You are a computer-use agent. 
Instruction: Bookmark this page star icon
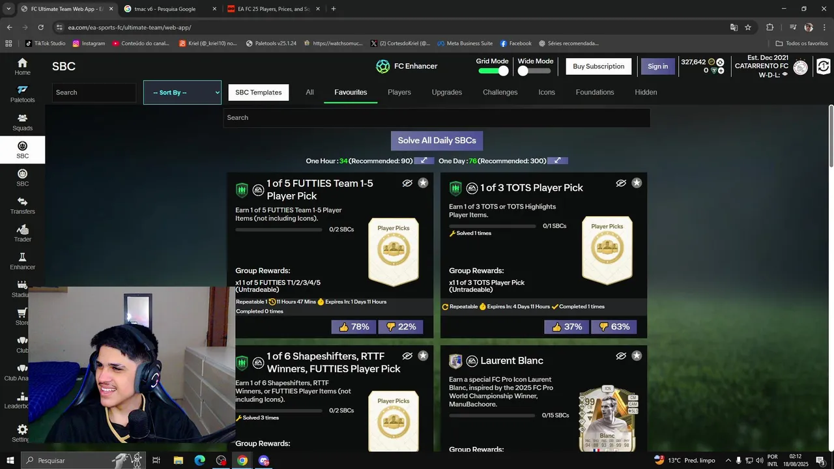[x=748, y=27]
